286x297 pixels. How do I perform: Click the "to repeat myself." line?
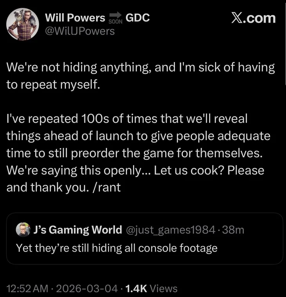tap(53, 84)
